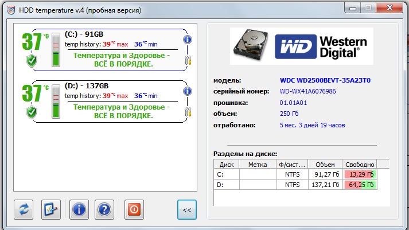Sort by the Объем column header
This screenshot has width=409, height=230.
pyautogui.click(x=325, y=165)
